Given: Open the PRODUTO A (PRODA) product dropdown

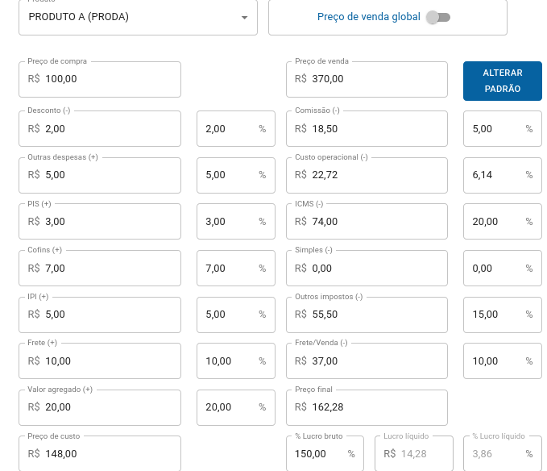Looking at the screenshot, I should [138, 17].
